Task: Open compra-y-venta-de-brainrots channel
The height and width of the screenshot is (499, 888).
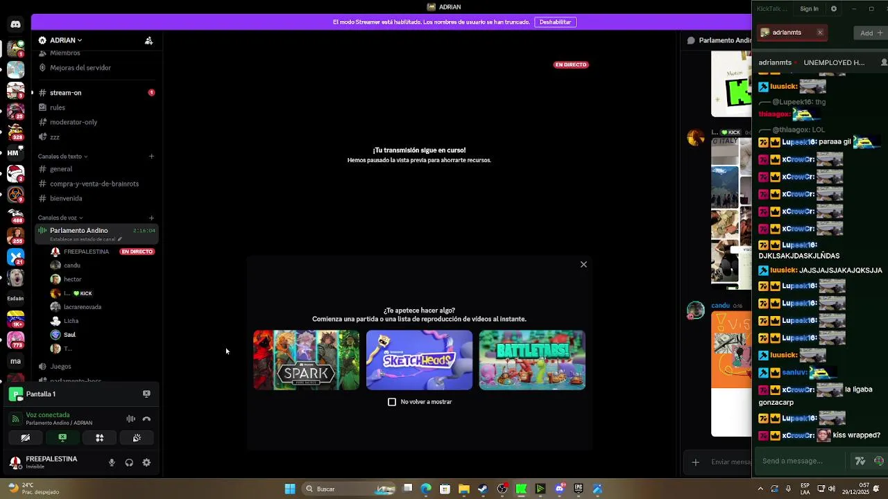Action: point(96,184)
